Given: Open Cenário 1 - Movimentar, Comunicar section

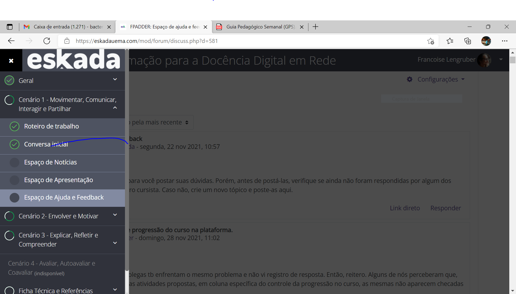Looking at the screenshot, I should 67,104.
